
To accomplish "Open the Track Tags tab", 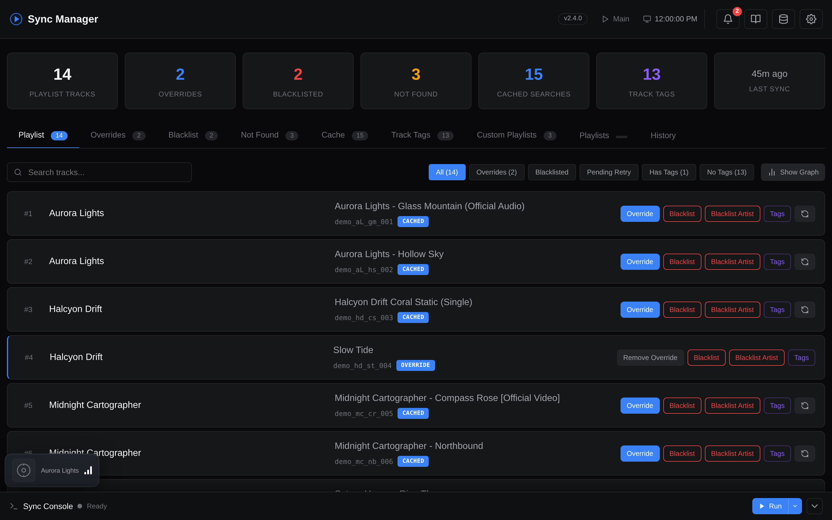I will pyautogui.click(x=422, y=135).
